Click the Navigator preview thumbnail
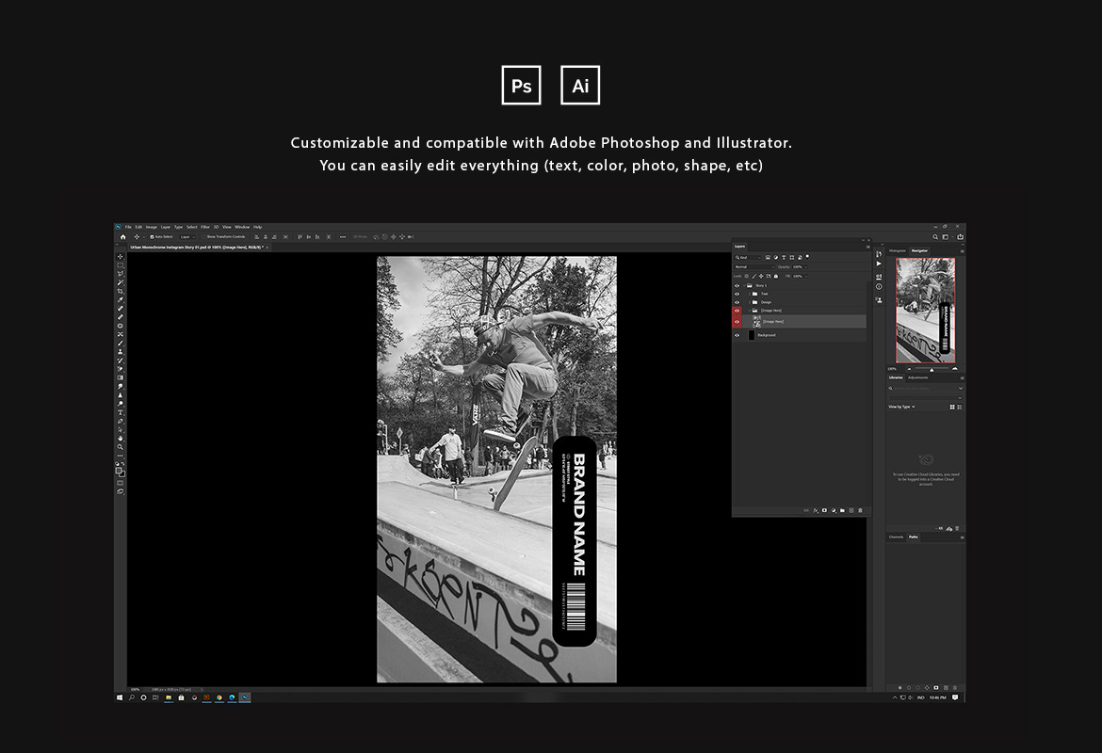The image size is (1102, 753). coord(925,311)
